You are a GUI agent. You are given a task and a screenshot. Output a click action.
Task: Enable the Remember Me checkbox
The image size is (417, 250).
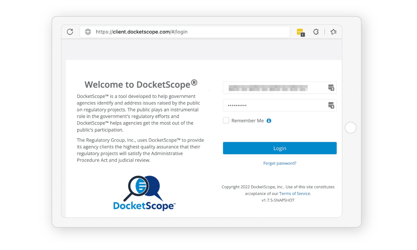point(226,120)
